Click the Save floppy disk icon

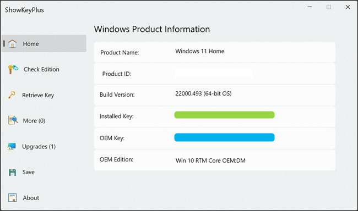click(12, 173)
